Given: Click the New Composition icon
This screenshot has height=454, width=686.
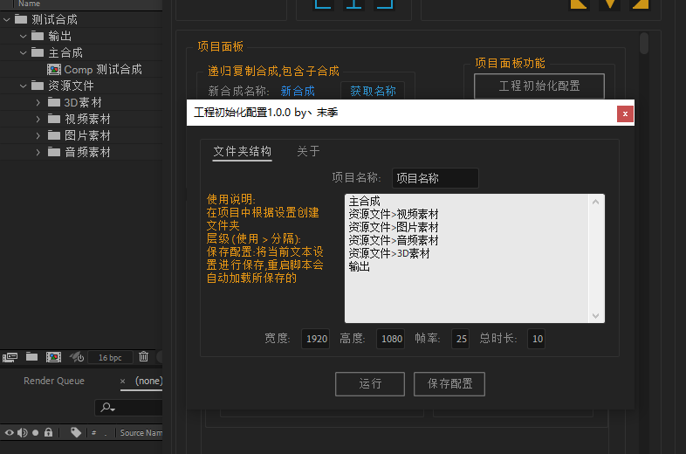Looking at the screenshot, I should click(x=53, y=356).
